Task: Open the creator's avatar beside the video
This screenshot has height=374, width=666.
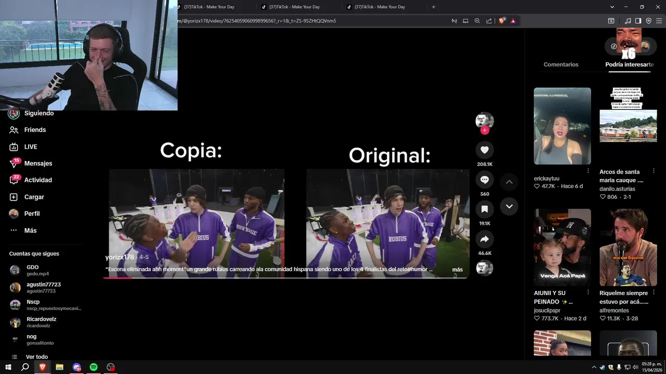Action: coord(484,121)
